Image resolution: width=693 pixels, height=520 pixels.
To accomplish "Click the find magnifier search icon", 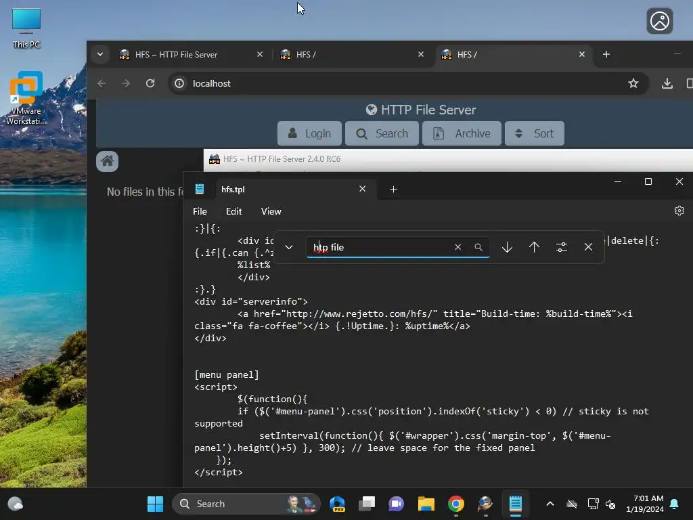I will pyautogui.click(x=478, y=247).
